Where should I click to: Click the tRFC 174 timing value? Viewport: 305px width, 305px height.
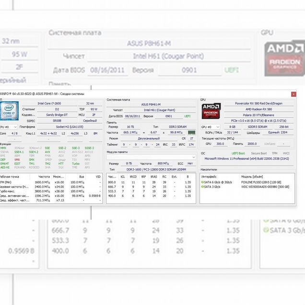point(191,144)
